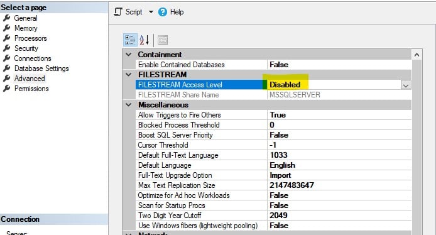This screenshot has width=436, height=235.
Task: Click the grayed Property Pages icon
Action: (163, 40)
